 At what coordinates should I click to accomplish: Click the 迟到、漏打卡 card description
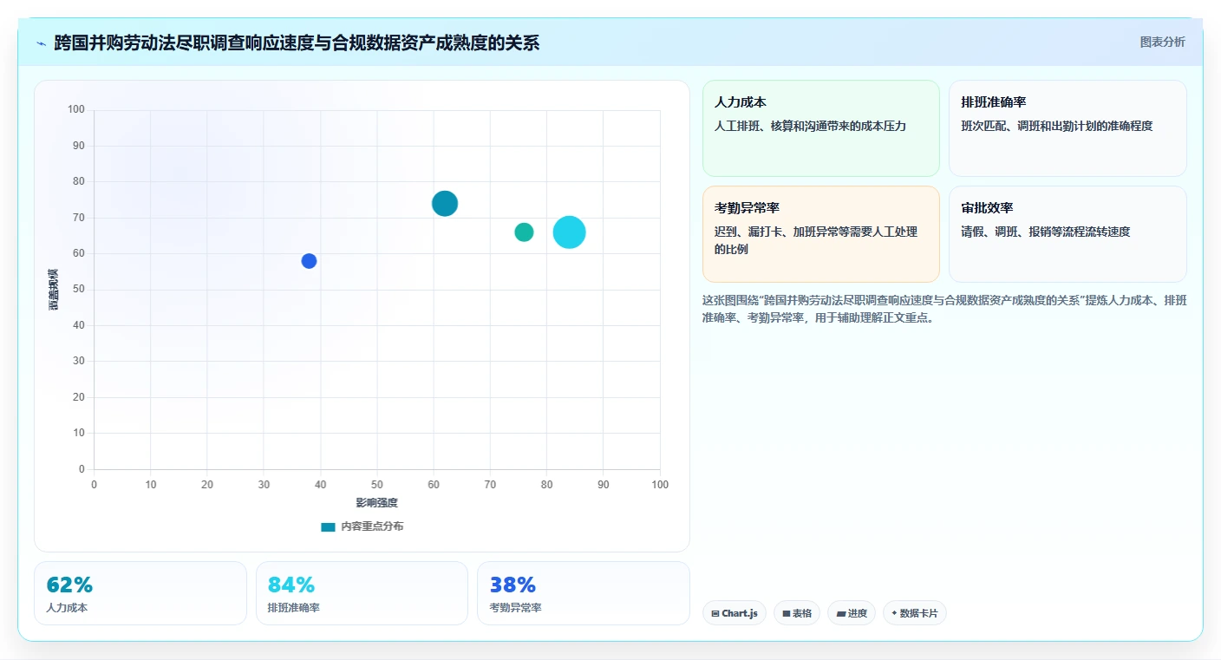coord(816,241)
